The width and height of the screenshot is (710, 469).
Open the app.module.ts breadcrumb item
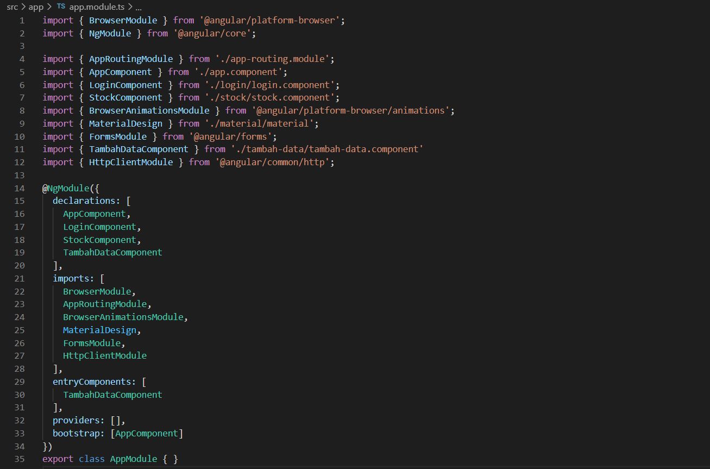click(97, 7)
